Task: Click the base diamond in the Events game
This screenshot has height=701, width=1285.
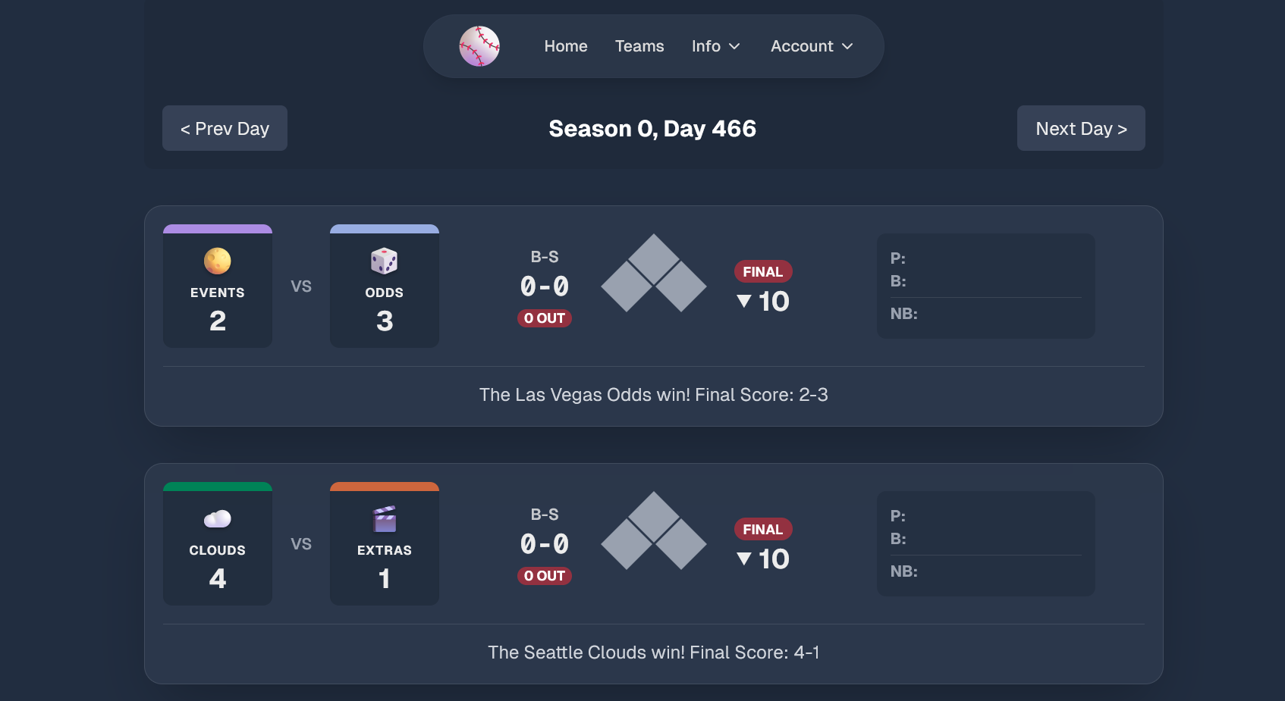Action: click(x=653, y=274)
